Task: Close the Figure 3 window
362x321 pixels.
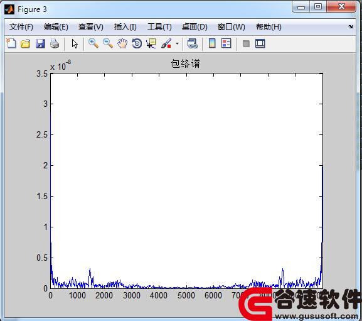Action: 341,6
